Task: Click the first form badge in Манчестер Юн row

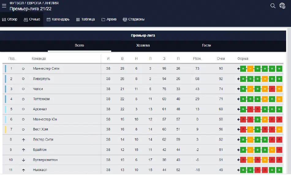Action: 243,119
